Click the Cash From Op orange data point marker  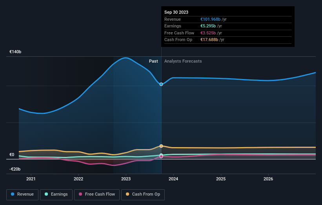[161, 146]
